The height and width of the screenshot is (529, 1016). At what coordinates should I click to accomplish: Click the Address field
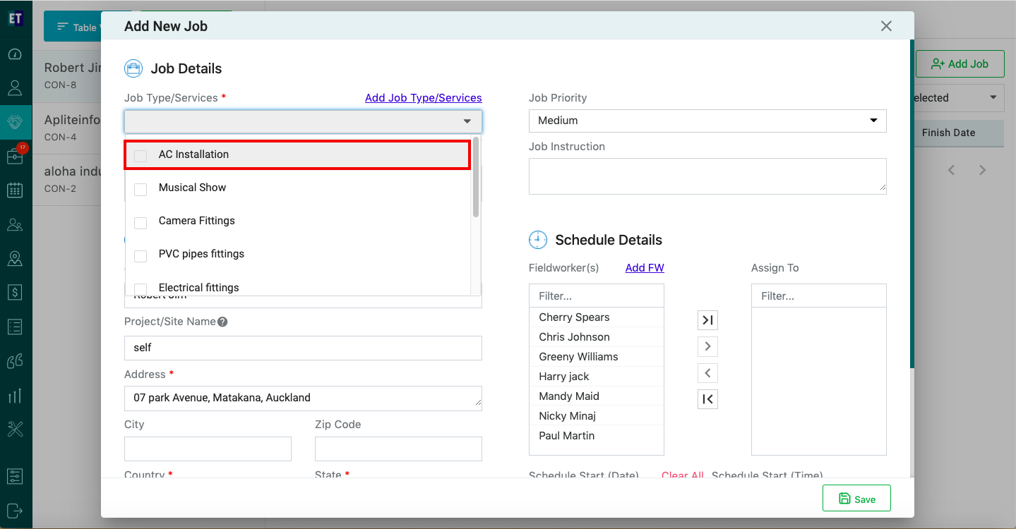303,398
